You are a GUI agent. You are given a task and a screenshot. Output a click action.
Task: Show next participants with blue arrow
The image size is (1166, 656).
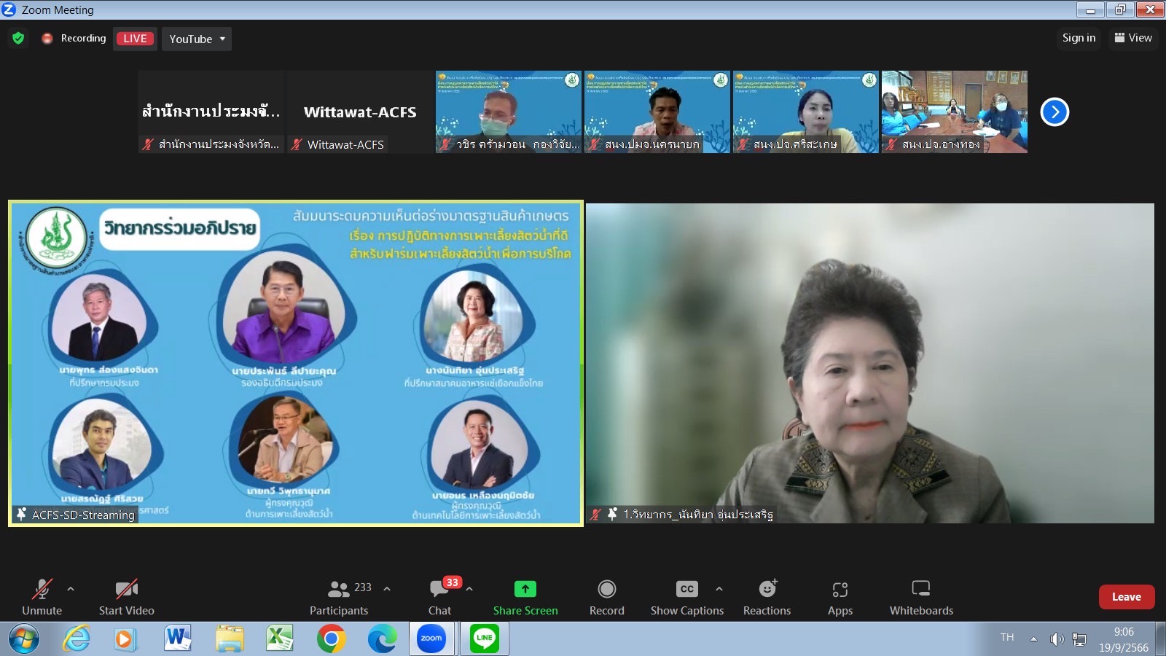[x=1055, y=112]
